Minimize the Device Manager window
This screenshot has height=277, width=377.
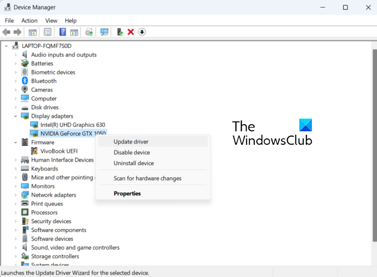tap(323, 8)
